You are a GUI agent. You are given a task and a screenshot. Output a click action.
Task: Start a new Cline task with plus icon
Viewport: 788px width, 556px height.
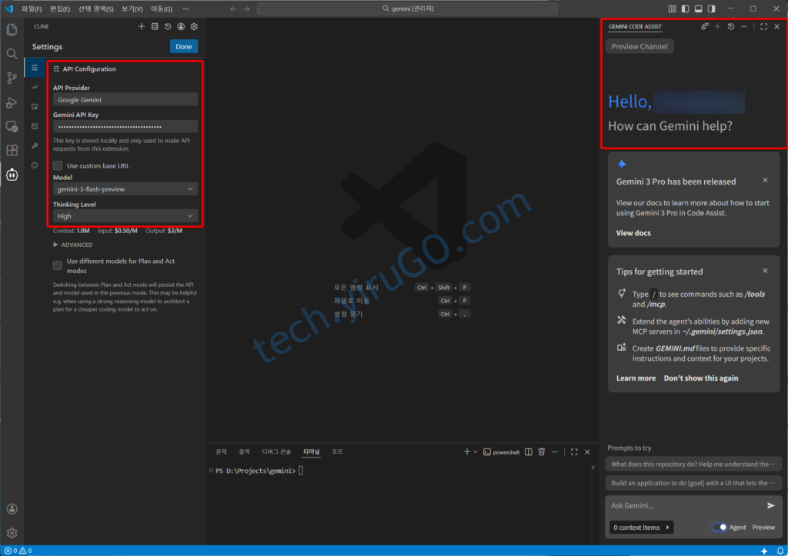tap(142, 27)
